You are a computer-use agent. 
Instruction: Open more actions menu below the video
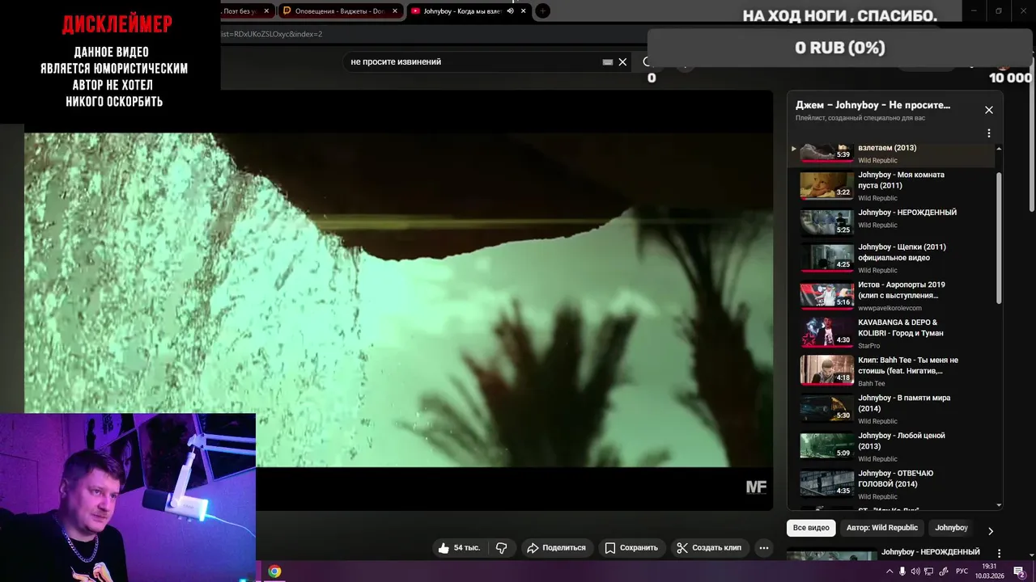pos(763,548)
